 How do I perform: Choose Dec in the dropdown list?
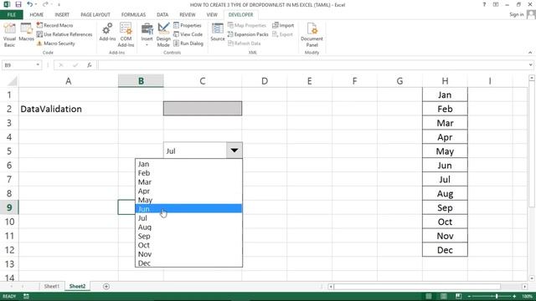coord(188,263)
